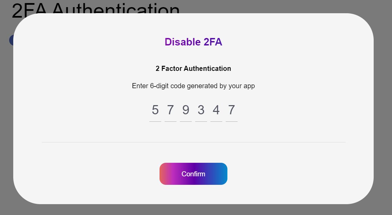Click the third code digit box containing 9

tap(186, 110)
